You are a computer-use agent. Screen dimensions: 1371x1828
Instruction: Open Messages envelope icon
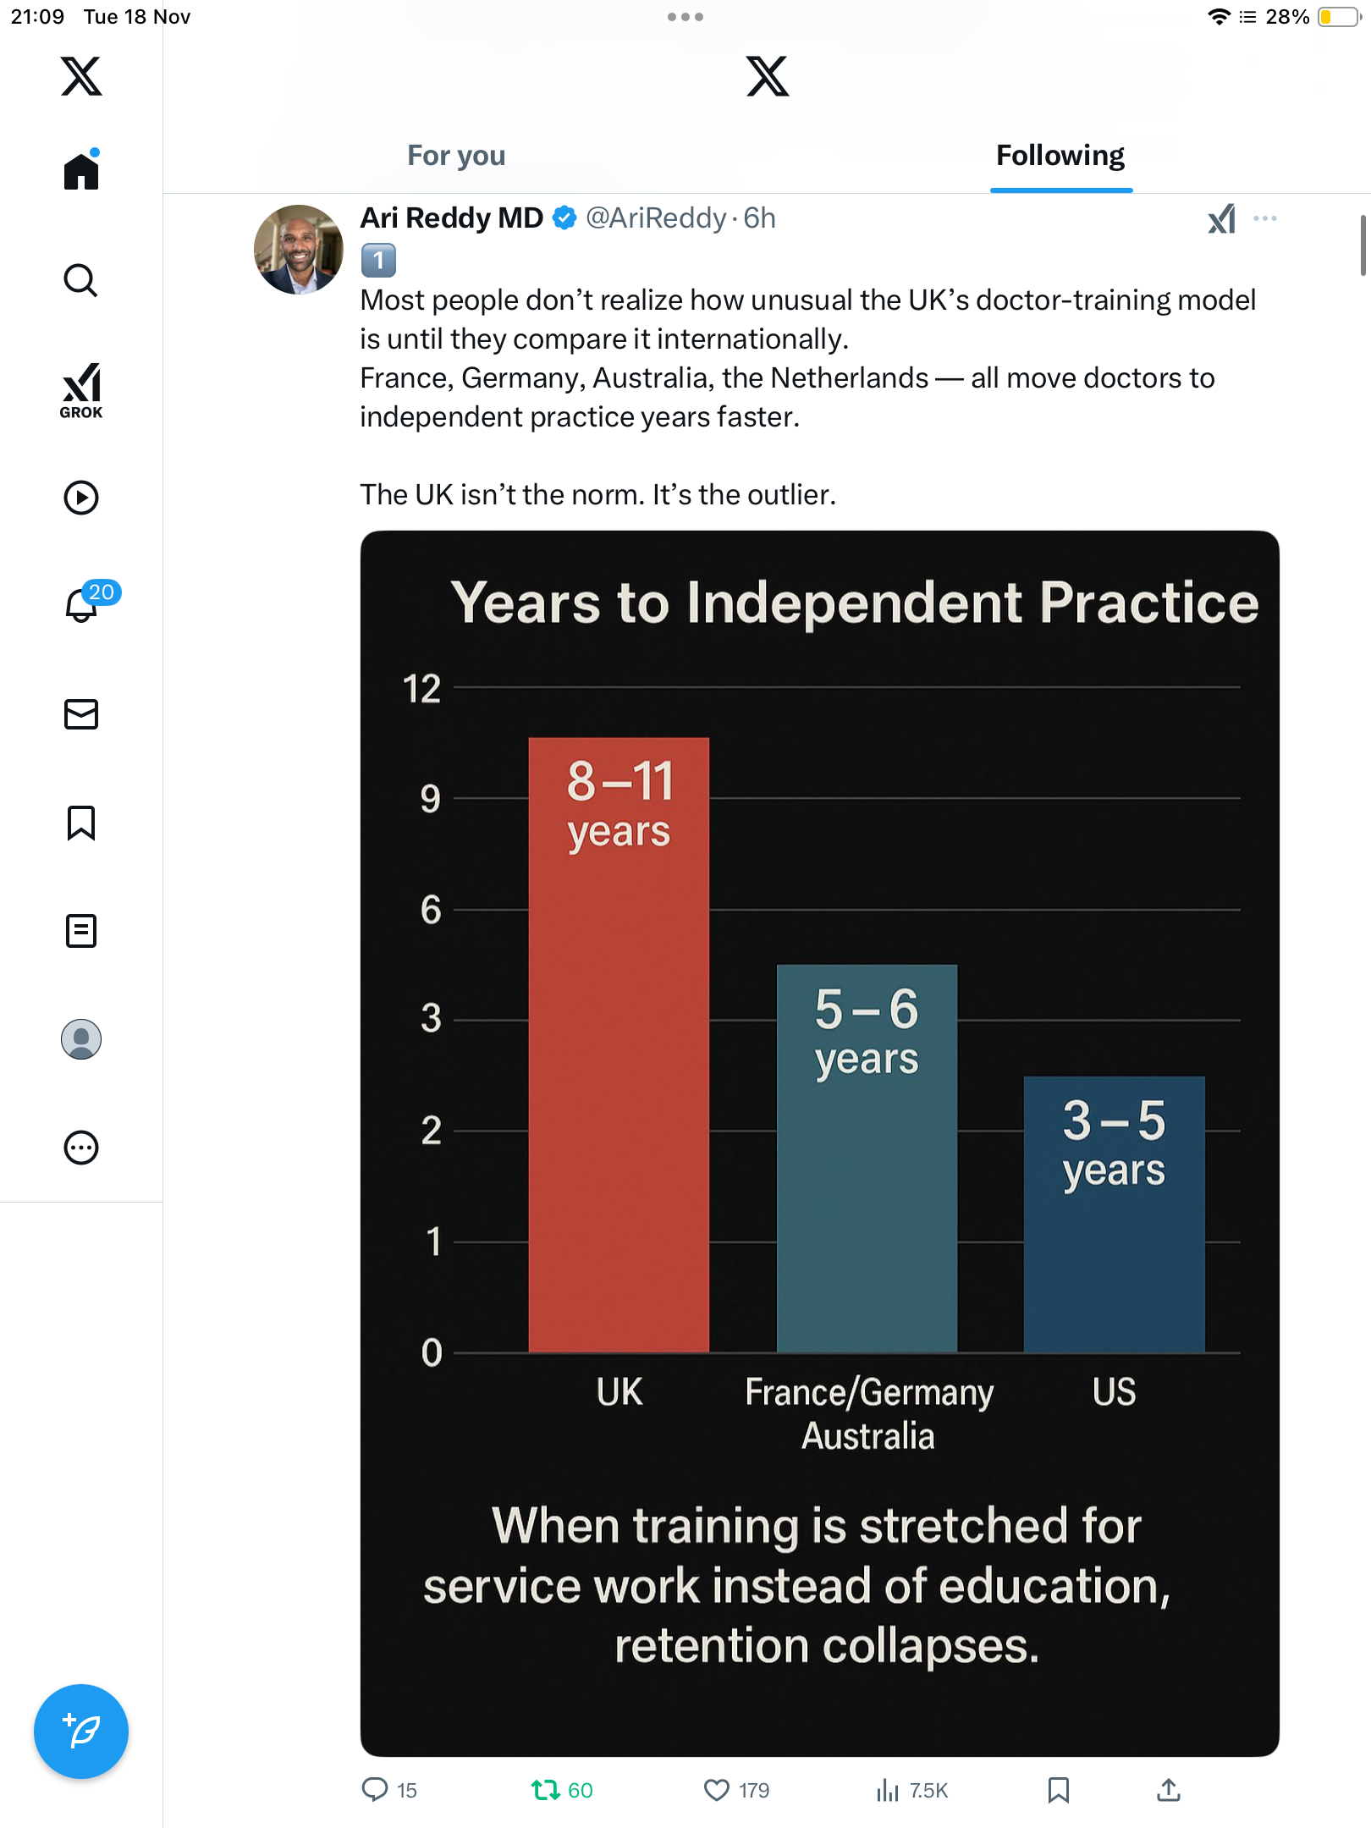81,714
